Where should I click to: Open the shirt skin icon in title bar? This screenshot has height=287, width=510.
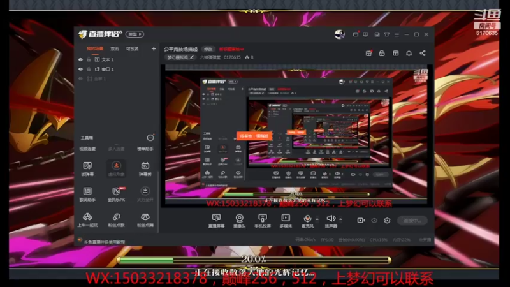pyautogui.click(x=387, y=34)
